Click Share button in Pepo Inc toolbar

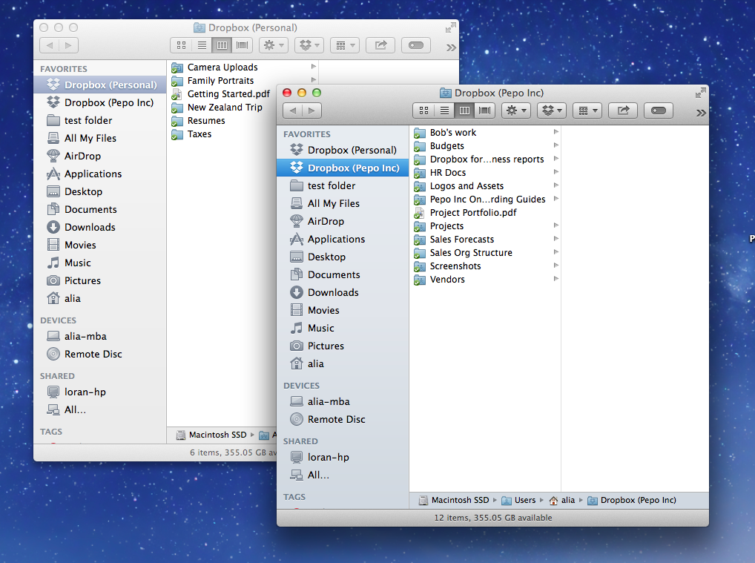(x=623, y=111)
